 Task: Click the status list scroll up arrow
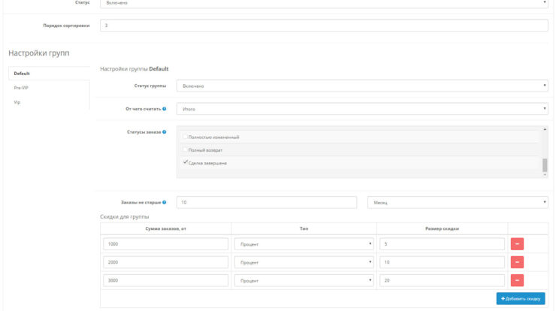point(545,129)
